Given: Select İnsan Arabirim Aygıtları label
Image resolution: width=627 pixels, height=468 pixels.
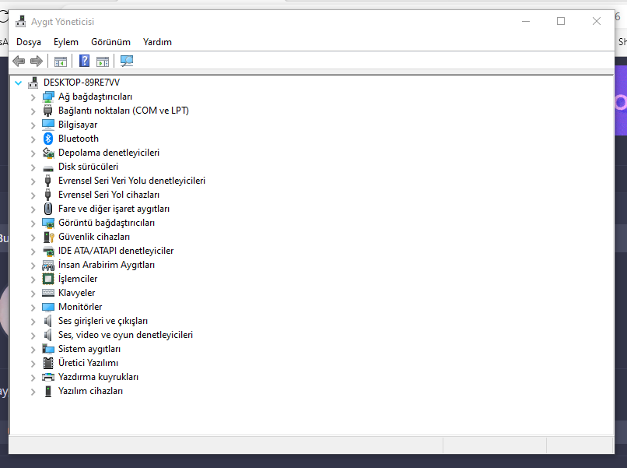Looking at the screenshot, I should (107, 265).
